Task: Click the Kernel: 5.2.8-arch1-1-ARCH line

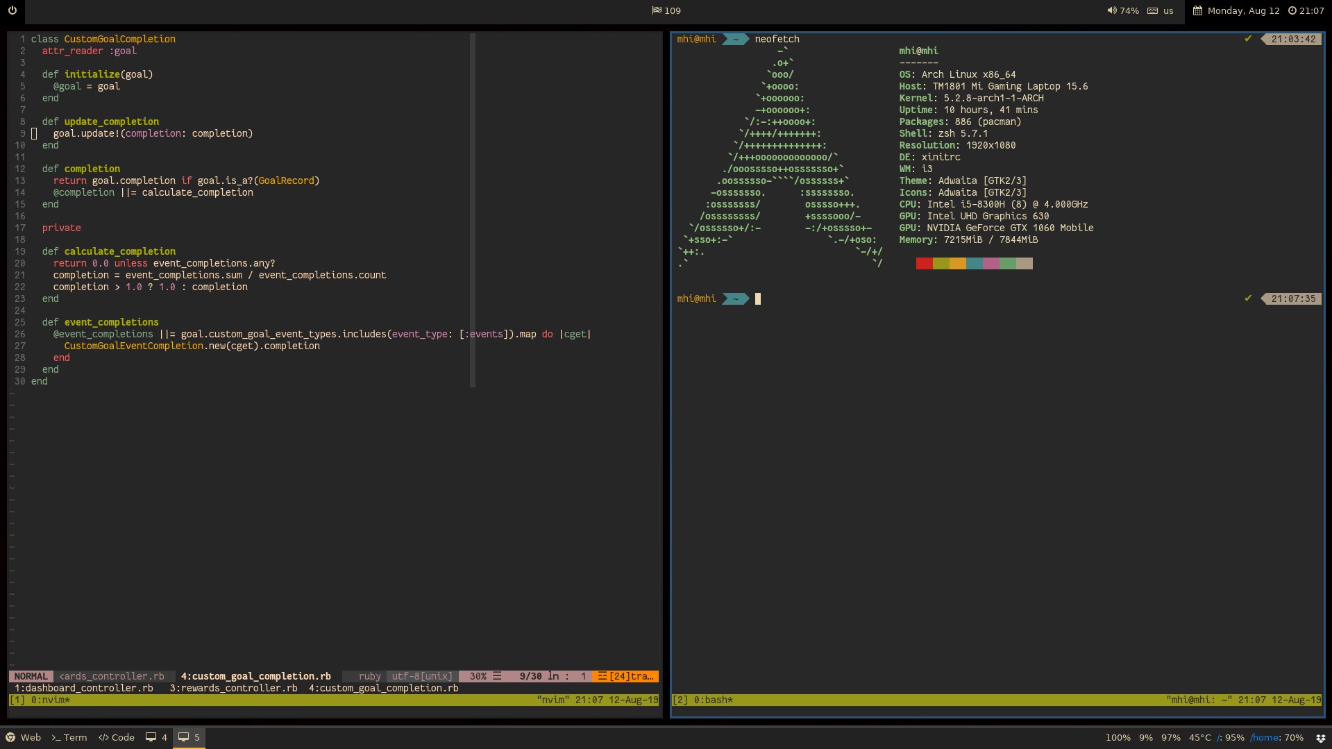Action: click(x=971, y=98)
